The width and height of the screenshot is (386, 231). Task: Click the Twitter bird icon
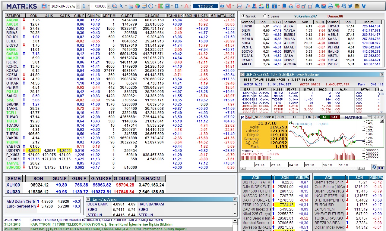(x=350, y=6)
